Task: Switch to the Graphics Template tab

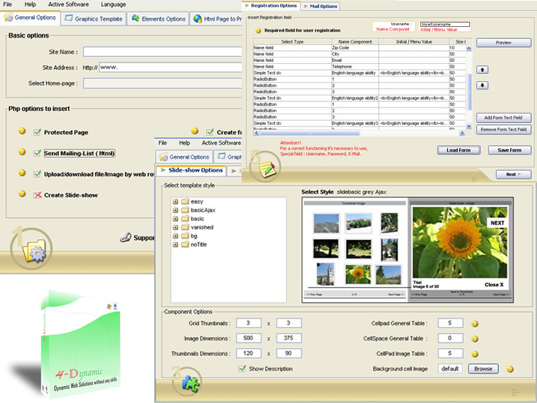Action: [x=93, y=19]
